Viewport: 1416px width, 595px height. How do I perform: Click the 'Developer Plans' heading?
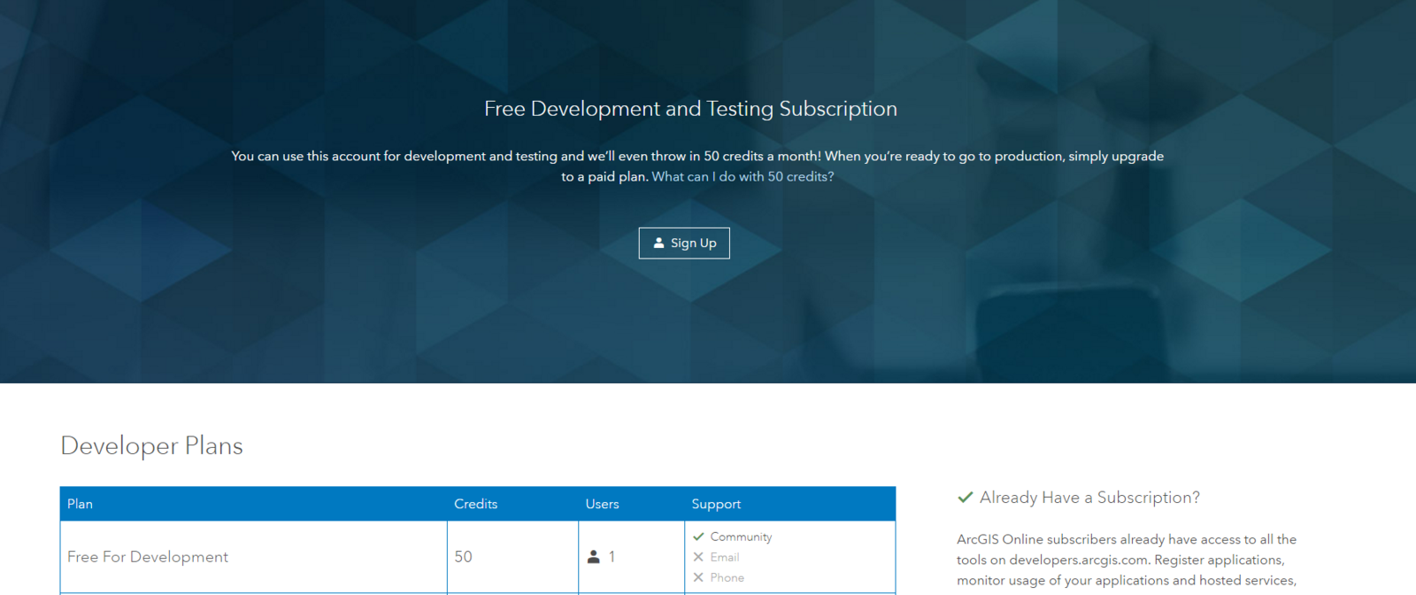coord(151,446)
